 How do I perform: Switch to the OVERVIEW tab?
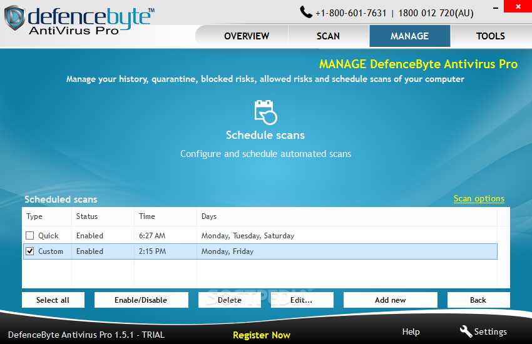pos(247,36)
